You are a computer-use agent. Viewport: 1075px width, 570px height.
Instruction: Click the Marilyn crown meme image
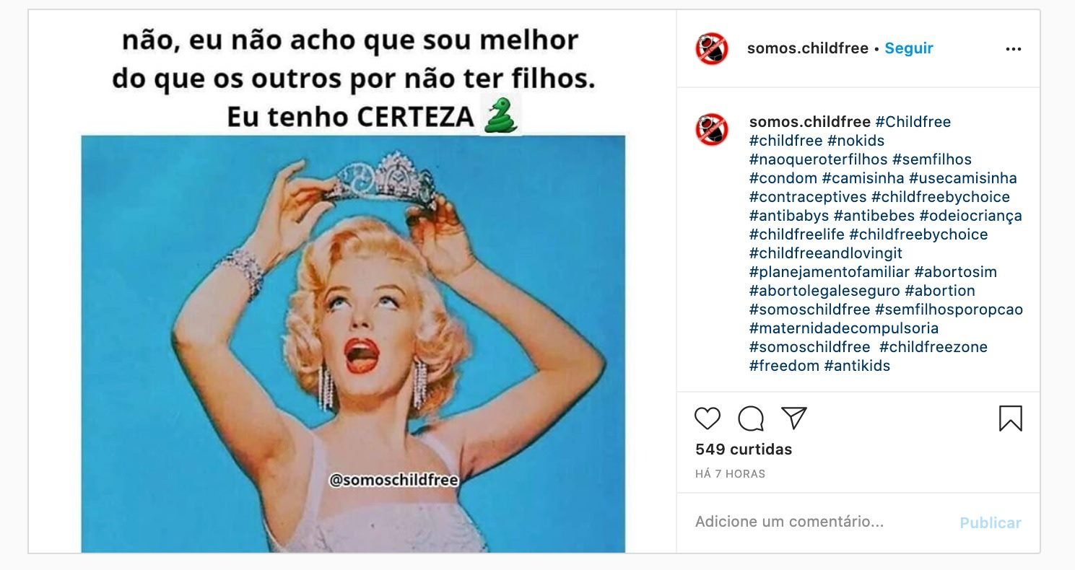(x=353, y=281)
